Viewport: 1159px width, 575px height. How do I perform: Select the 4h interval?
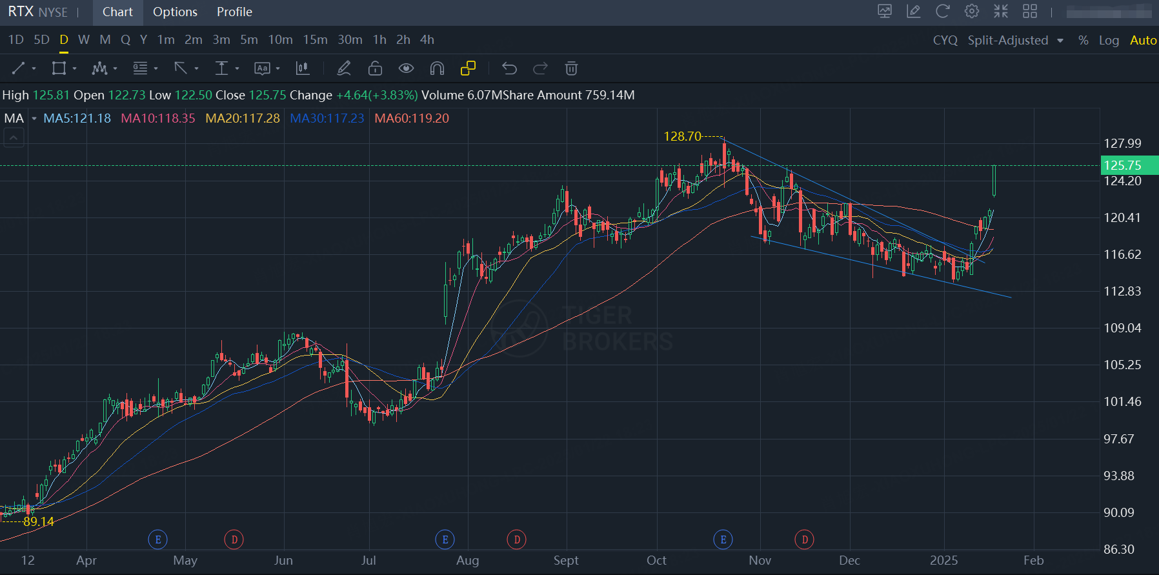point(427,40)
